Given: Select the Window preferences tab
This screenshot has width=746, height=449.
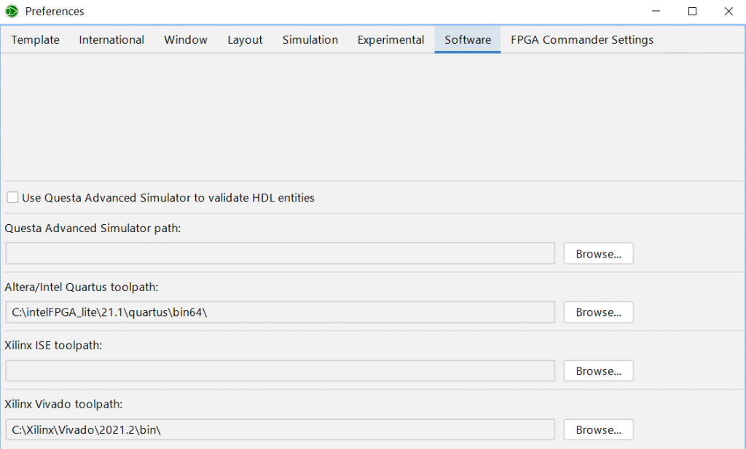Looking at the screenshot, I should coord(186,40).
